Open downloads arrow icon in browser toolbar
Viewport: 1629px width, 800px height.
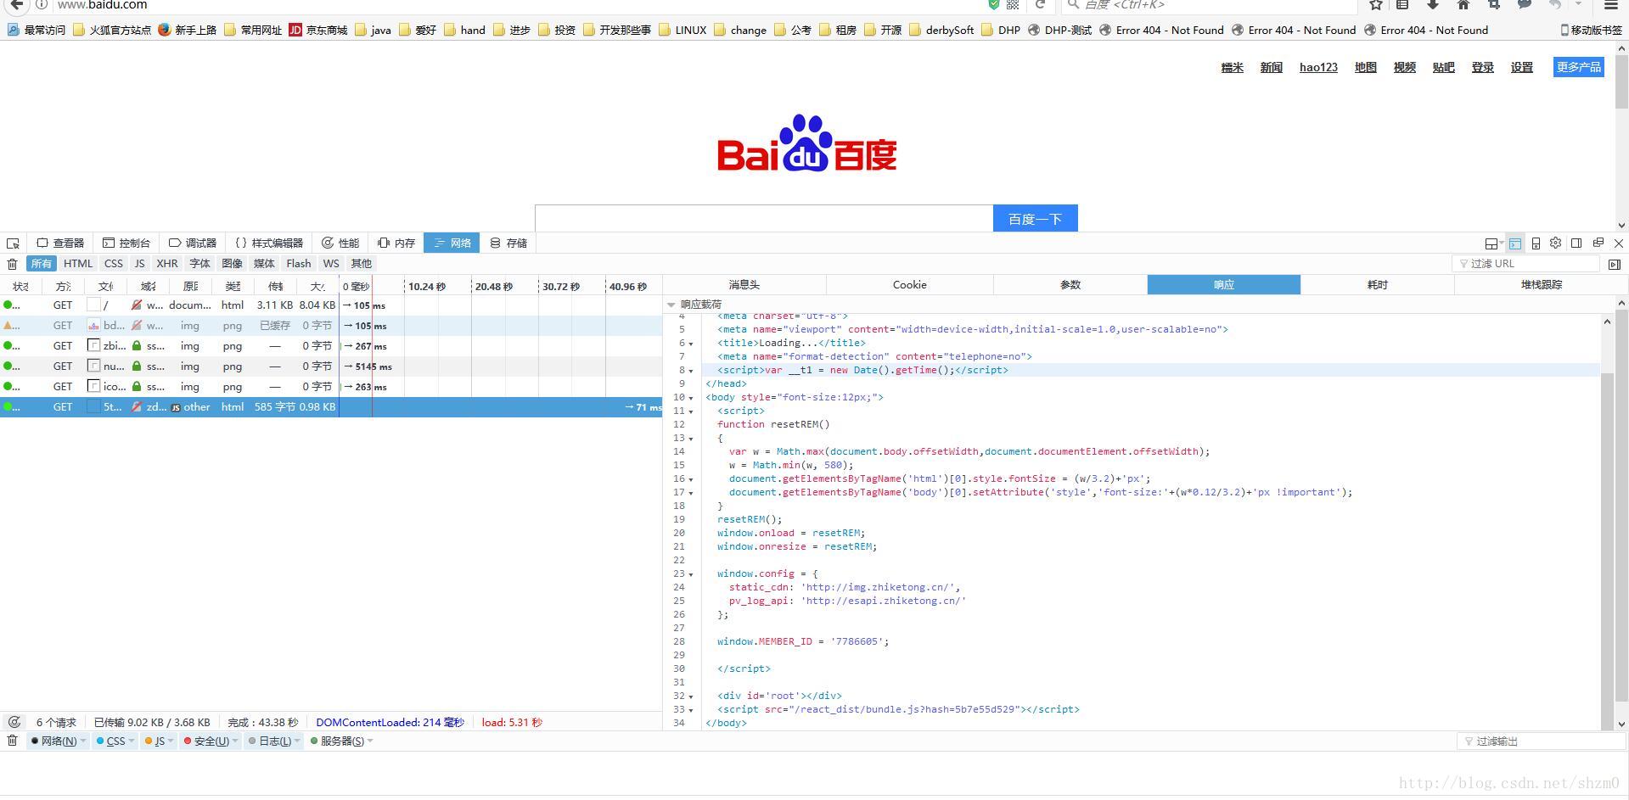point(1433,4)
